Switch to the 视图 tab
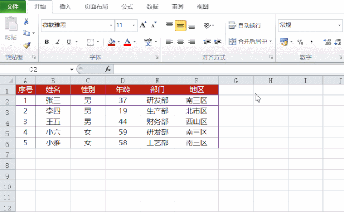 click(202, 6)
